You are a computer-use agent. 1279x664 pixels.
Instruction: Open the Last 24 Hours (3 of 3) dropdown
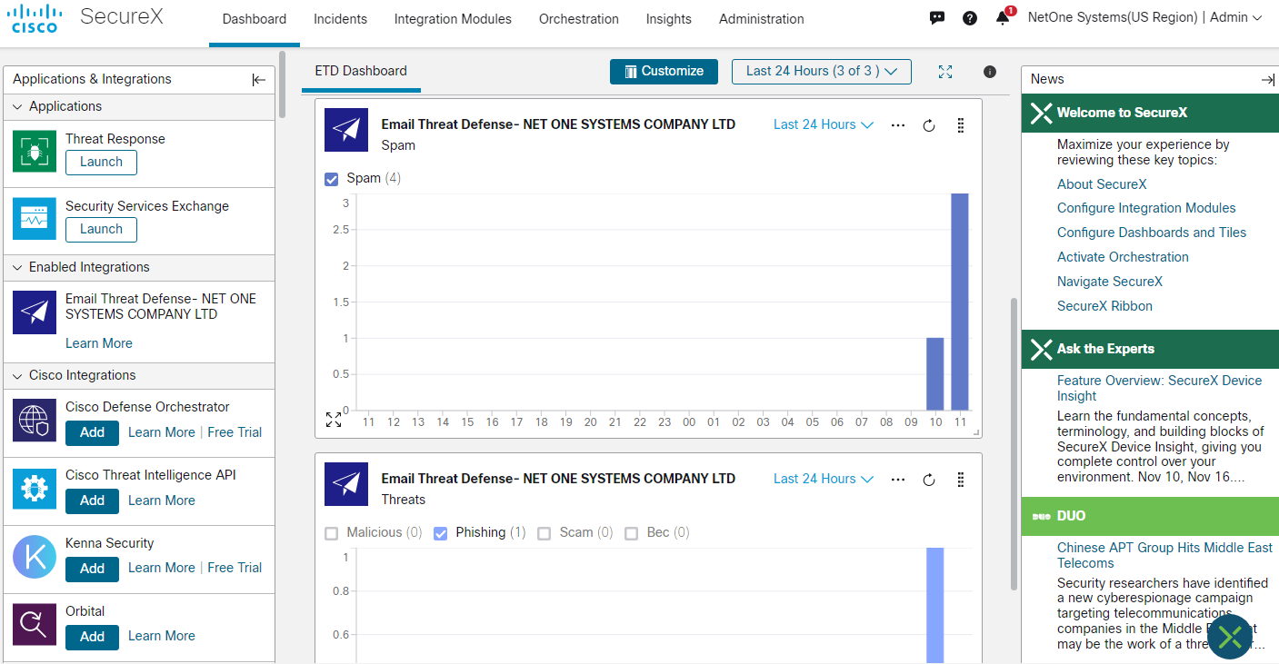(822, 72)
